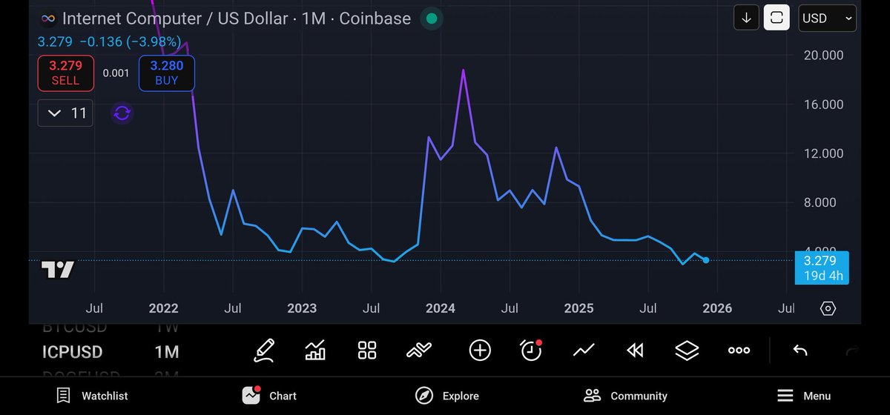Tap the purple refresh sync icon
The height and width of the screenshot is (415, 890).
coord(122,113)
